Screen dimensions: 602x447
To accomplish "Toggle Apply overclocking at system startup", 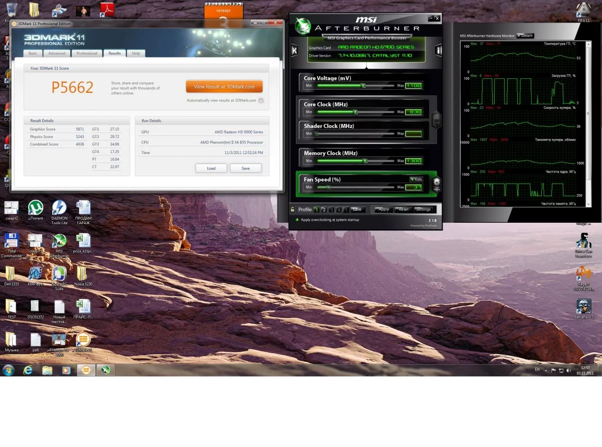I will 327,220.
